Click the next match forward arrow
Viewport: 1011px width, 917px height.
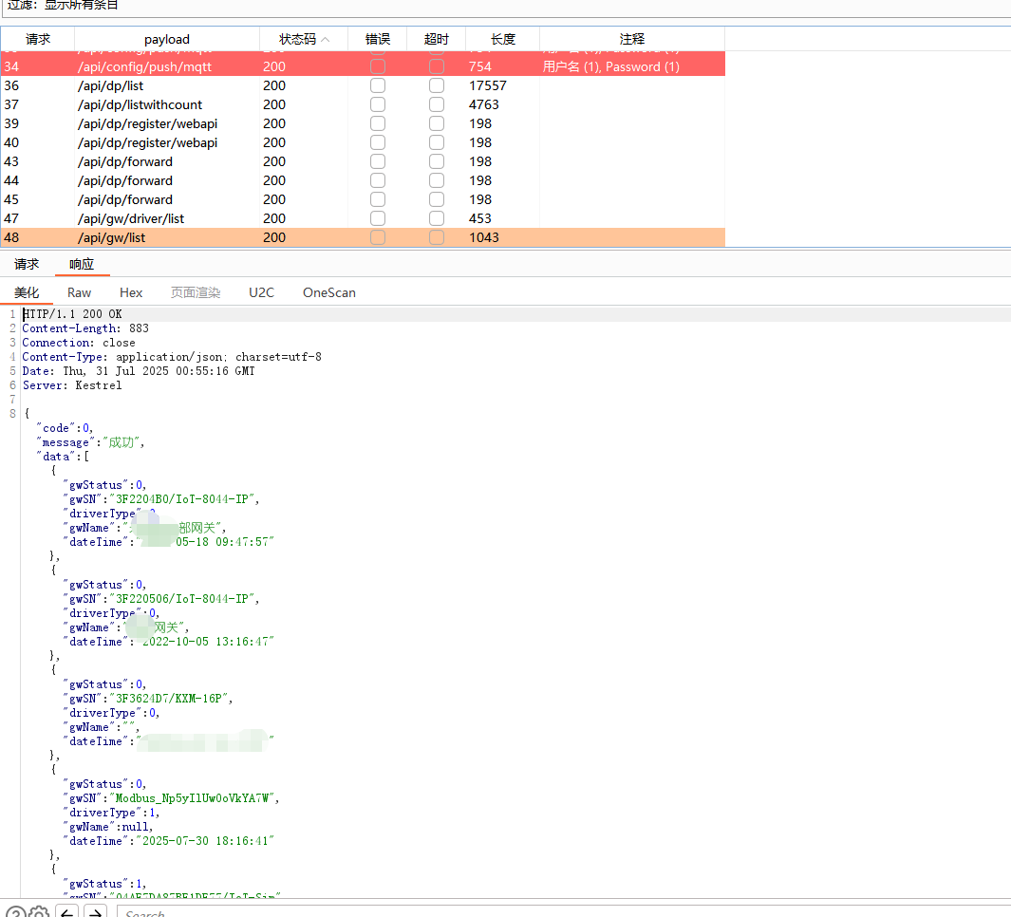94,913
